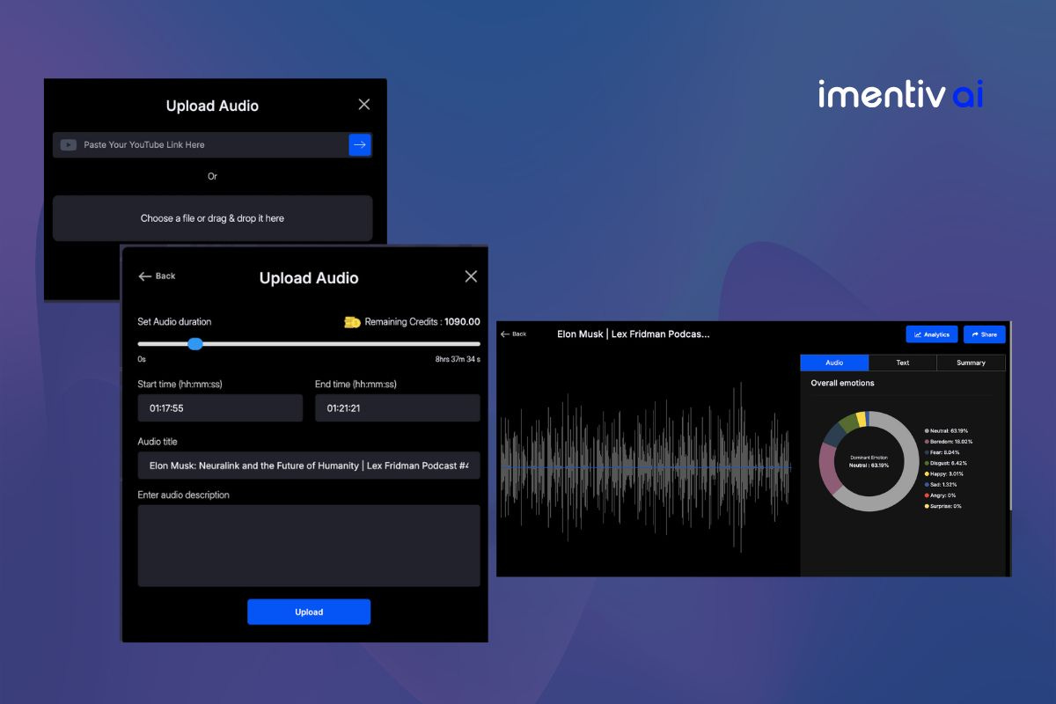1056x704 pixels.
Task: Click the Remaining Credits coin icon
Action: 352,322
